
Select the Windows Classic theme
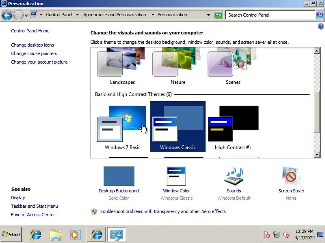(178, 127)
